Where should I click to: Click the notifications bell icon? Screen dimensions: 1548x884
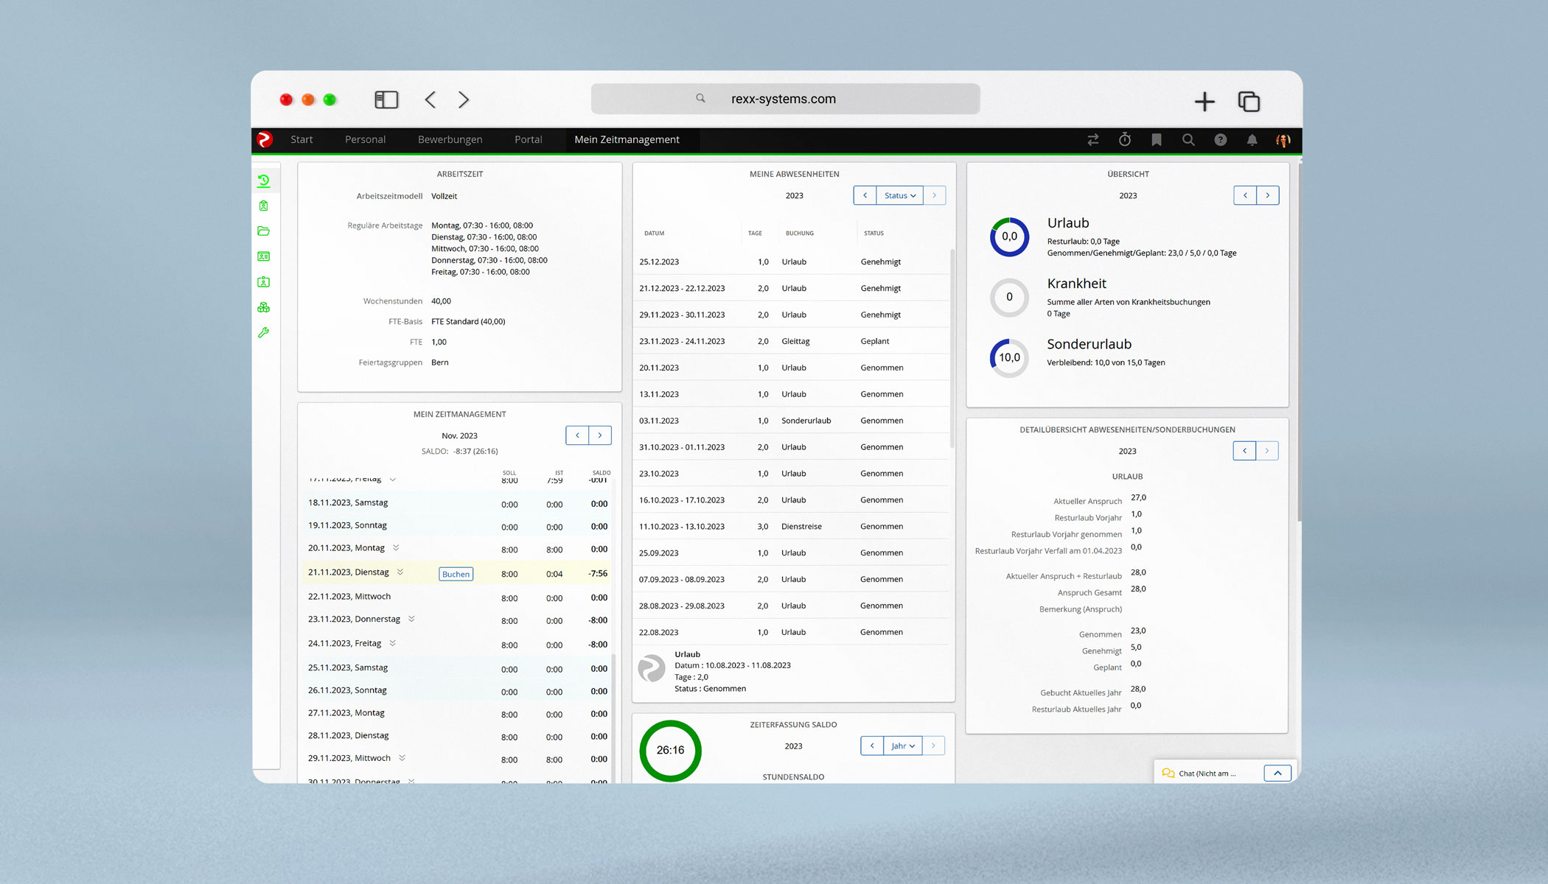1252,139
